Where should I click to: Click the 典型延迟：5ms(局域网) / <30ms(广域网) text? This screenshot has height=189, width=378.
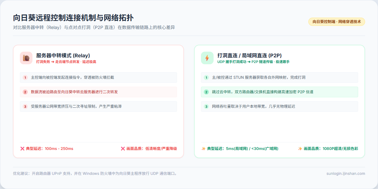tap(243, 149)
